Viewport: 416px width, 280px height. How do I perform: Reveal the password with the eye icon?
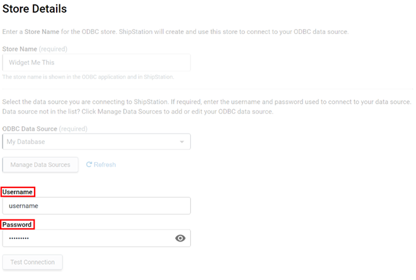pyautogui.click(x=180, y=238)
